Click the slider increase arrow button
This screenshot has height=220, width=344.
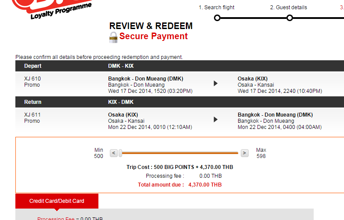(x=245, y=153)
